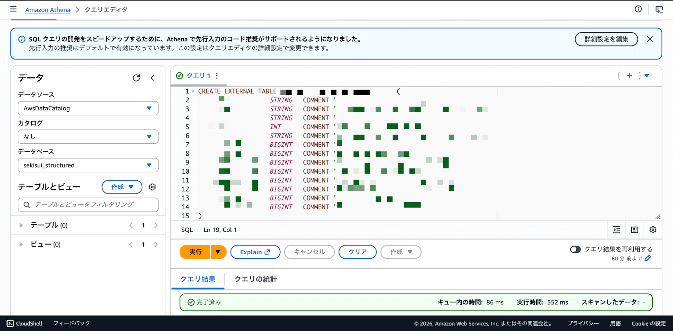Go to previous page of tables list

131,225
